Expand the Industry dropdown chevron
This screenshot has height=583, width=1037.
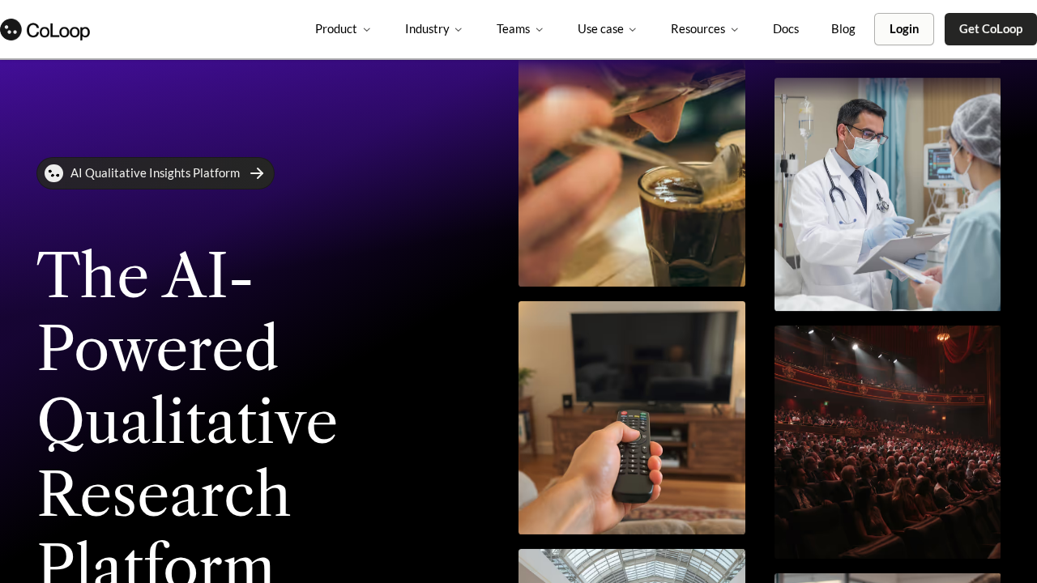click(459, 30)
